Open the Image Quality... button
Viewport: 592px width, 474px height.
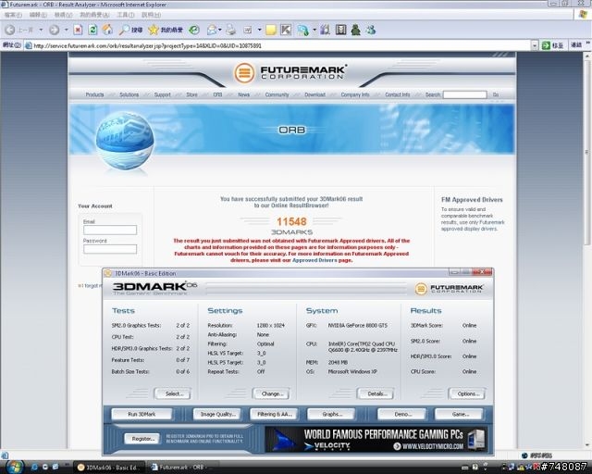[218, 414]
